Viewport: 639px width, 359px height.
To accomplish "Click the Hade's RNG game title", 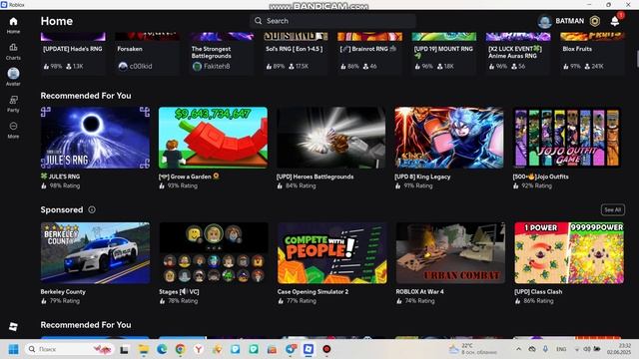I will pos(73,49).
